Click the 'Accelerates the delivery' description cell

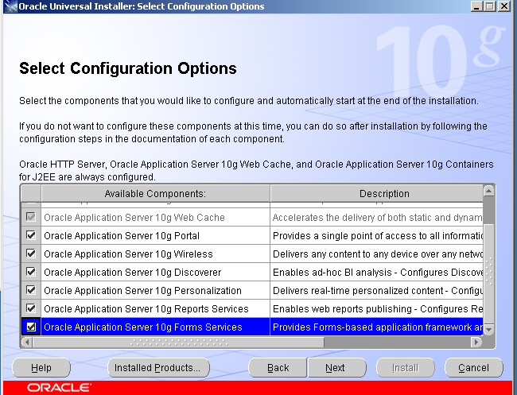pyautogui.click(x=377, y=217)
